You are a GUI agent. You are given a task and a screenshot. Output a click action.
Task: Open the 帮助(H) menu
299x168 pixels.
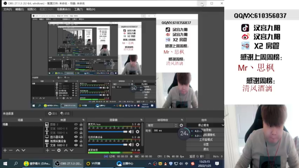coord(91,9)
